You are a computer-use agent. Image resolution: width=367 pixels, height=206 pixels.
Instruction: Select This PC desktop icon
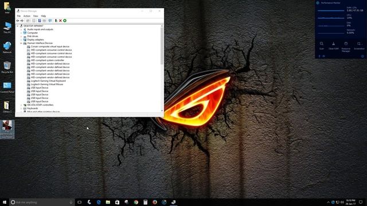pos(7,27)
